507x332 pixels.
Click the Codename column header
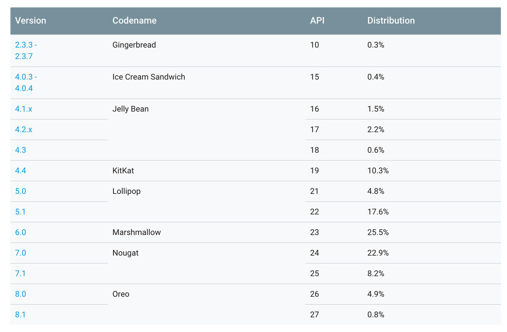tap(134, 20)
